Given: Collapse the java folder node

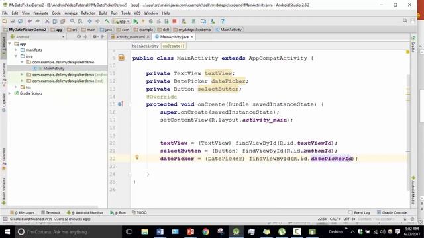Looking at the screenshot, I should [16, 56].
